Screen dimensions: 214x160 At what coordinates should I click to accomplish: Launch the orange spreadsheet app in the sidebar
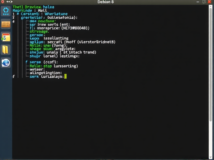pos(6,24)
